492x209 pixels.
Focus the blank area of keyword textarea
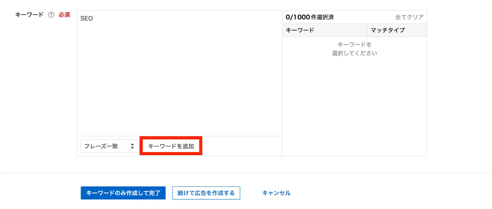[179, 77]
